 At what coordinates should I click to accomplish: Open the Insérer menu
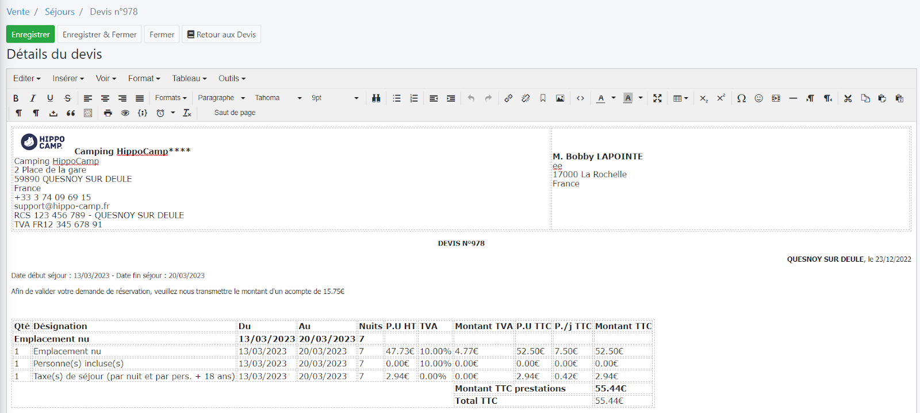68,79
